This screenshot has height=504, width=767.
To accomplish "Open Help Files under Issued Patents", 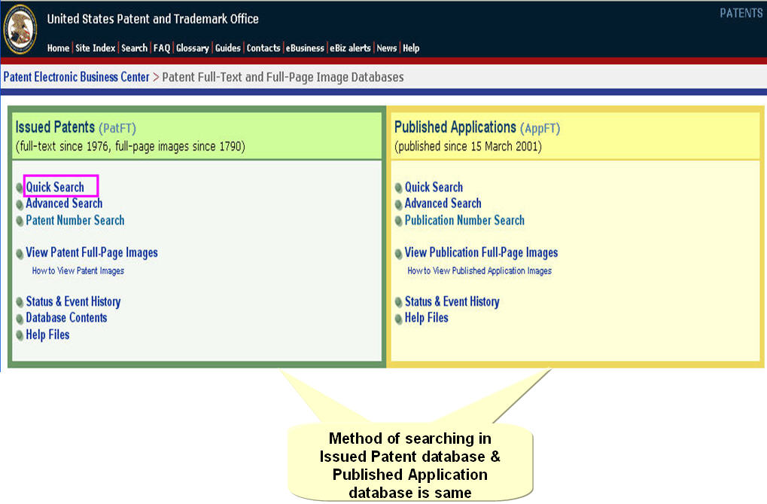I will [x=47, y=334].
